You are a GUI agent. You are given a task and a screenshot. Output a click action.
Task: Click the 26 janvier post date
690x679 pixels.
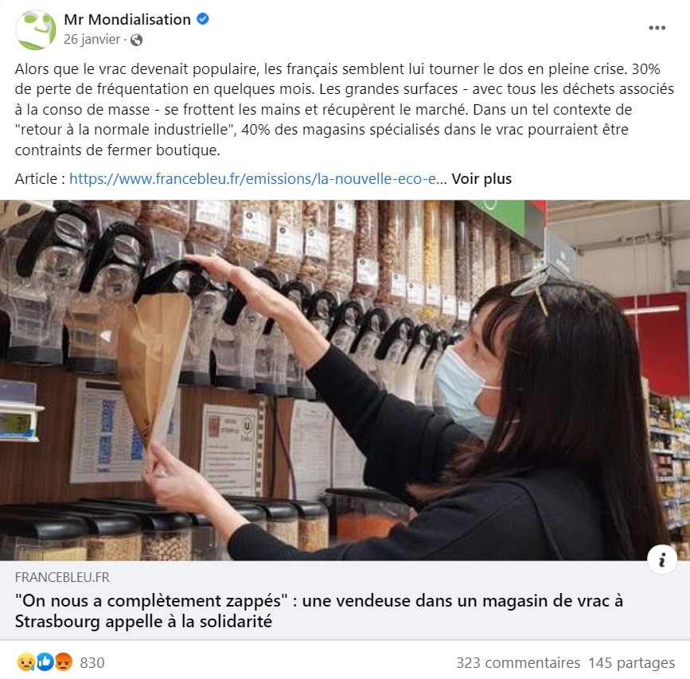tap(92, 39)
